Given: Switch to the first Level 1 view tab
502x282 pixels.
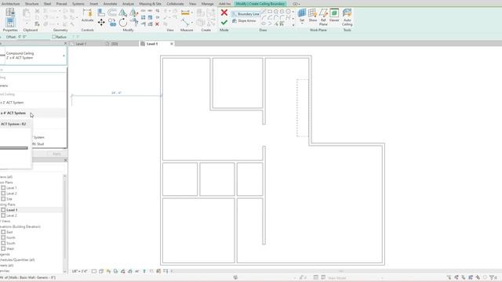Looking at the screenshot, I should 81,44.
